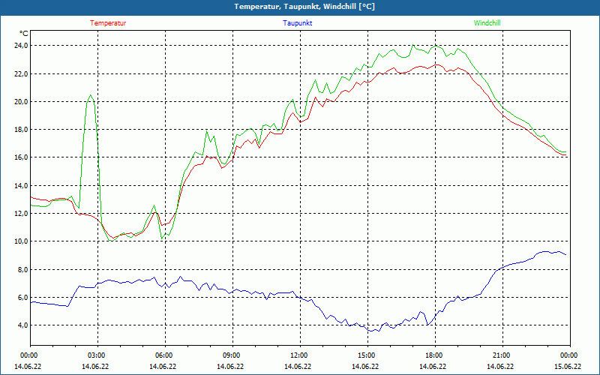Click the blue Taupunkt legend label
This screenshot has height=375, width=600.
point(298,22)
